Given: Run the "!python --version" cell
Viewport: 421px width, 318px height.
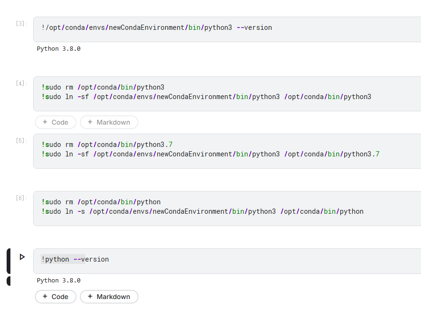Looking at the screenshot, I should (x=22, y=256).
